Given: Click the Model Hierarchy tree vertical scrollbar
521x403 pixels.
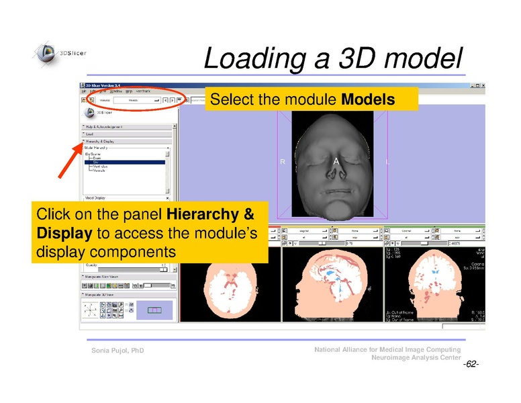Looking at the screenshot, I should coord(167,172).
